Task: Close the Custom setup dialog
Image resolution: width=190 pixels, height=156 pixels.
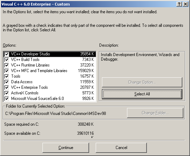Action: (x=185, y=4)
